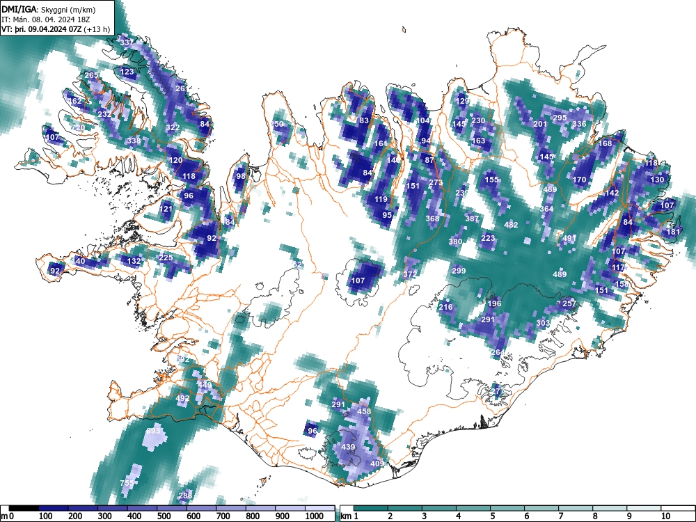Click the 387 visibility value
The width and height of the screenshot is (696, 522).
[472, 219]
